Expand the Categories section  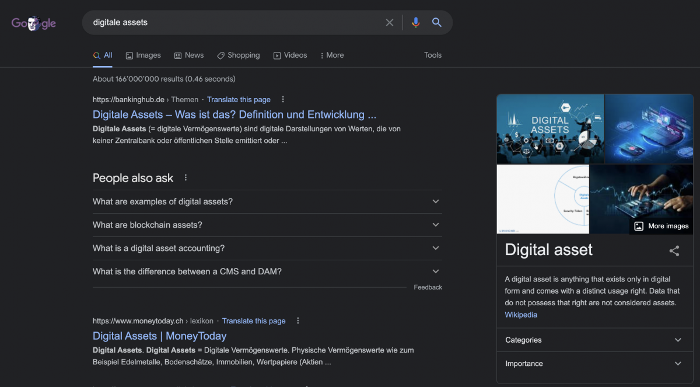595,340
